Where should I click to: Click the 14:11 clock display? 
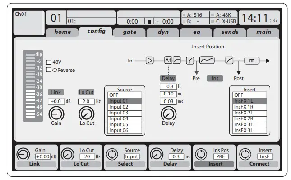coord(259,18)
